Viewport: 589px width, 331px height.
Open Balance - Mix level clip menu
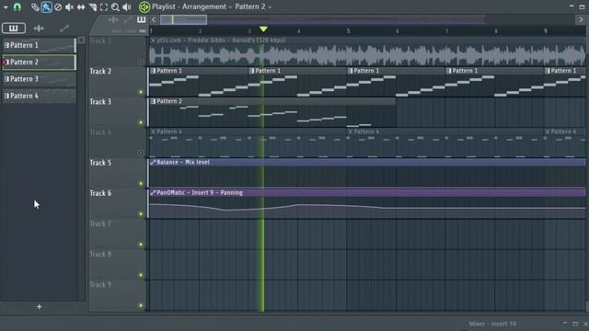click(153, 162)
